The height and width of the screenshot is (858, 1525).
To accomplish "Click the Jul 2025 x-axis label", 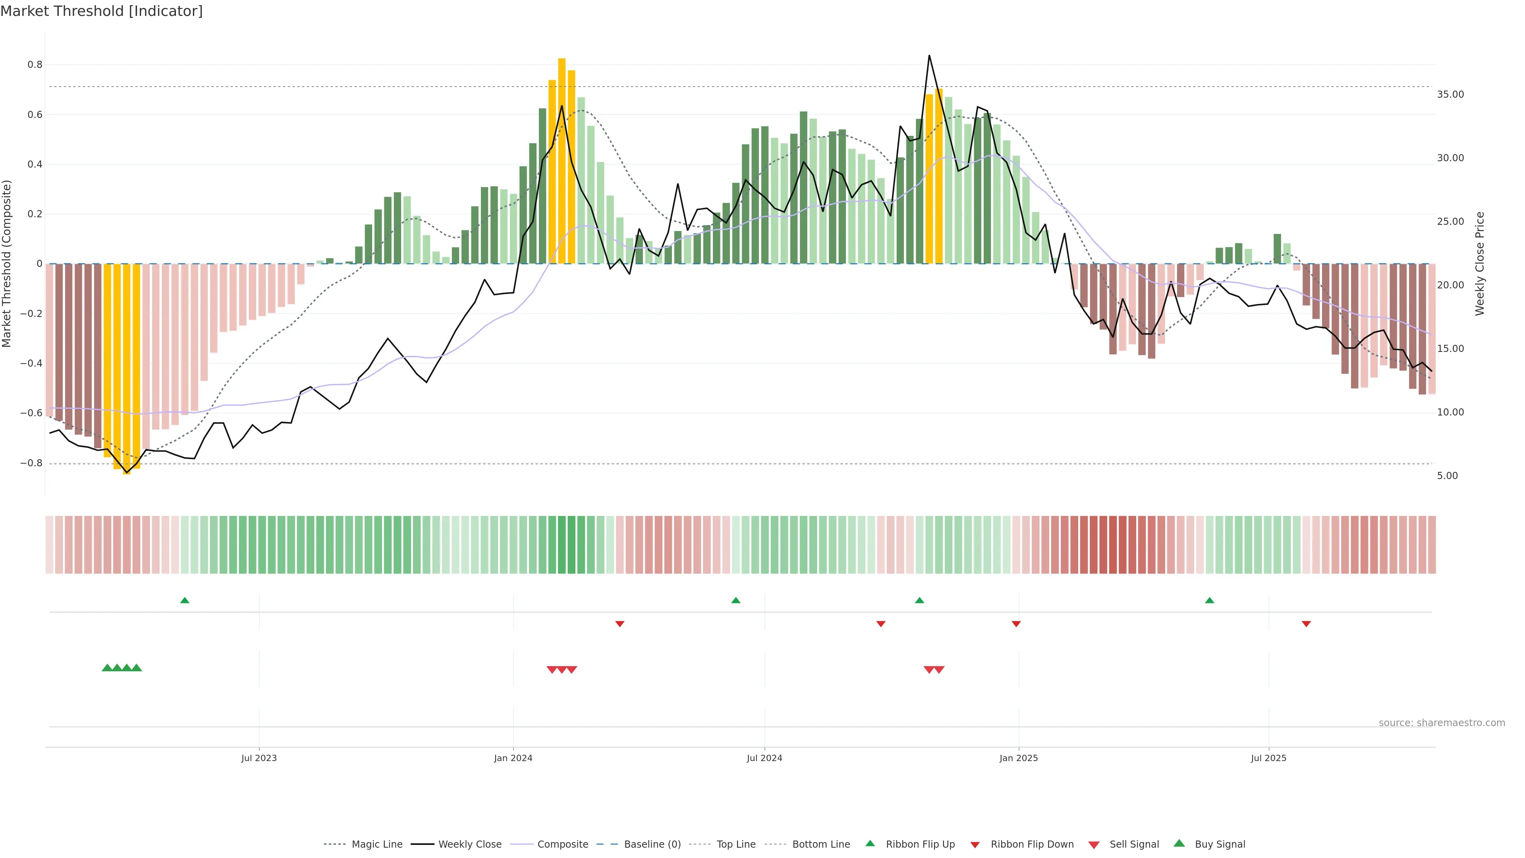I will point(1269,758).
